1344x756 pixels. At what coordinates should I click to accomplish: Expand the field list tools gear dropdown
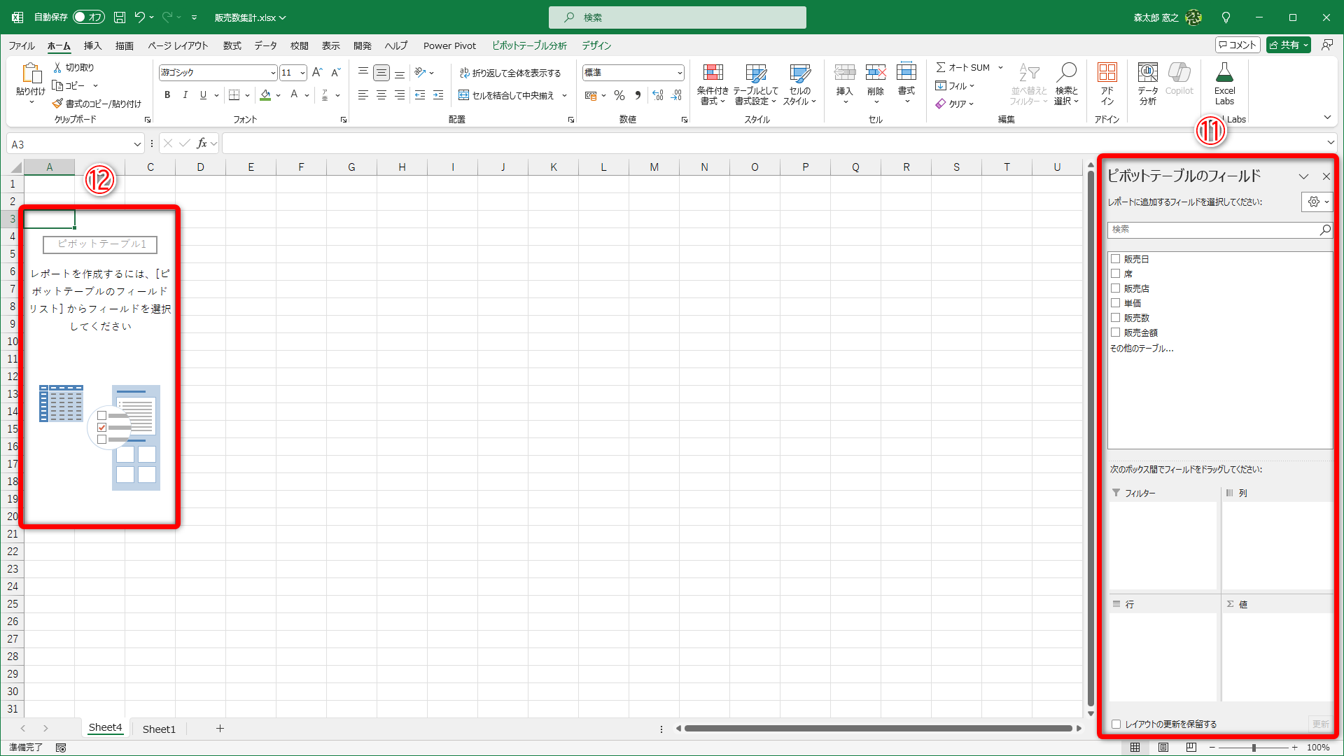click(1317, 202)
